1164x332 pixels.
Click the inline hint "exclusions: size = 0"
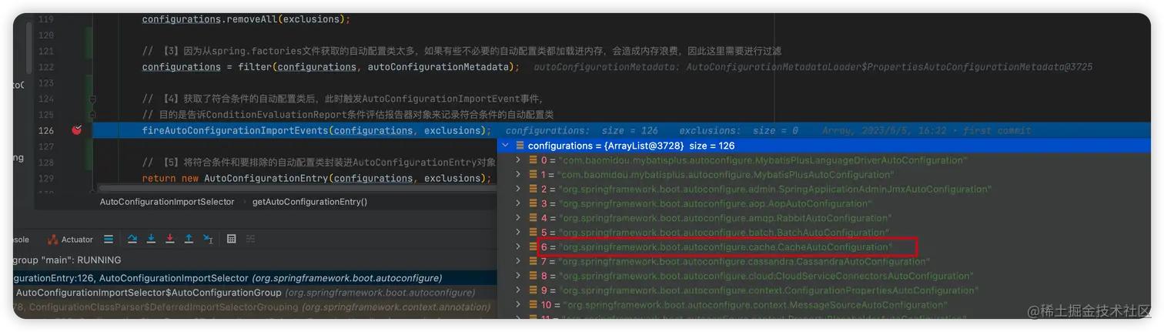[738, 131]
